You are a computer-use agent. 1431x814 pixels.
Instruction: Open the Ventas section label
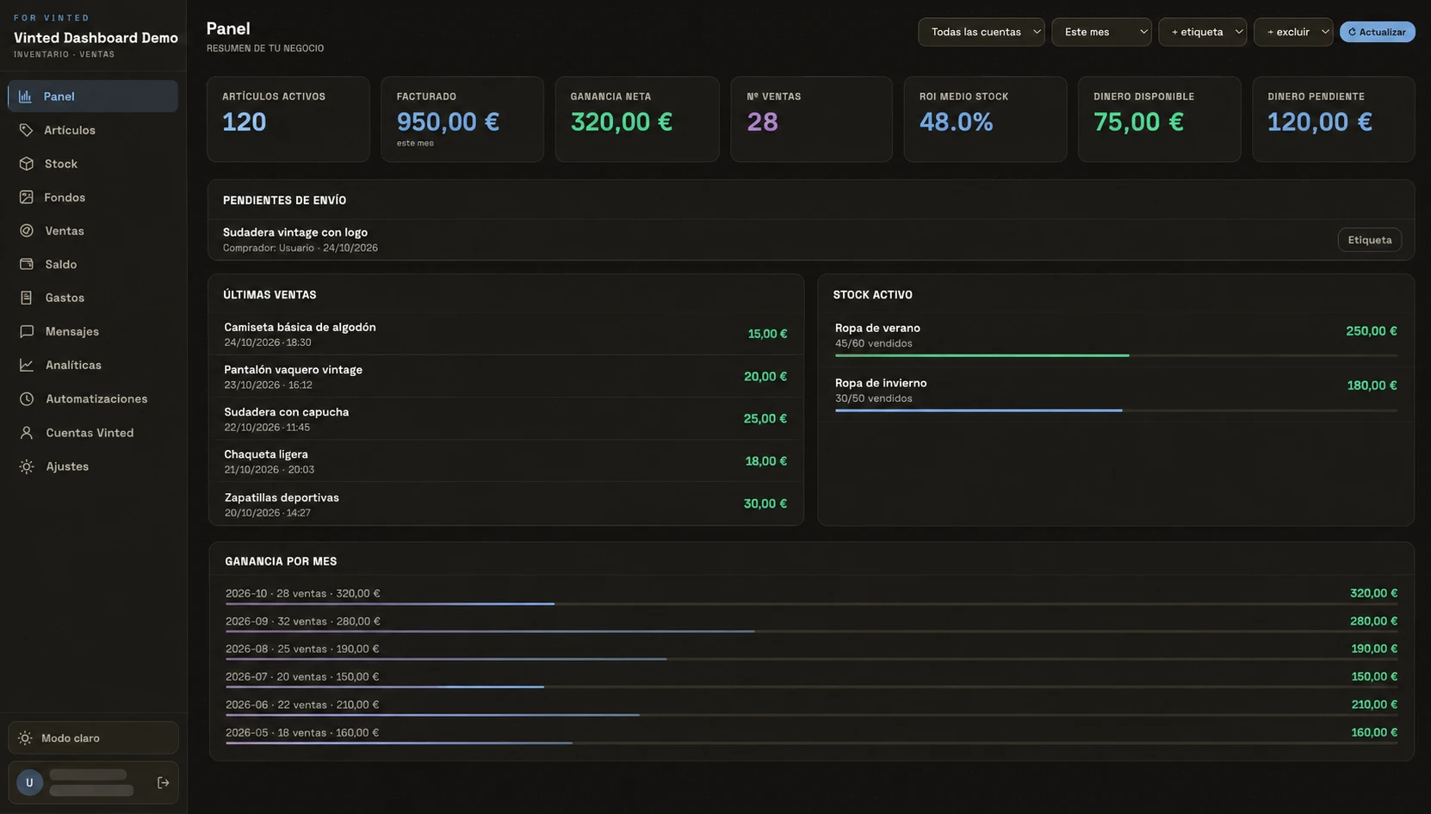pos(65,231)
